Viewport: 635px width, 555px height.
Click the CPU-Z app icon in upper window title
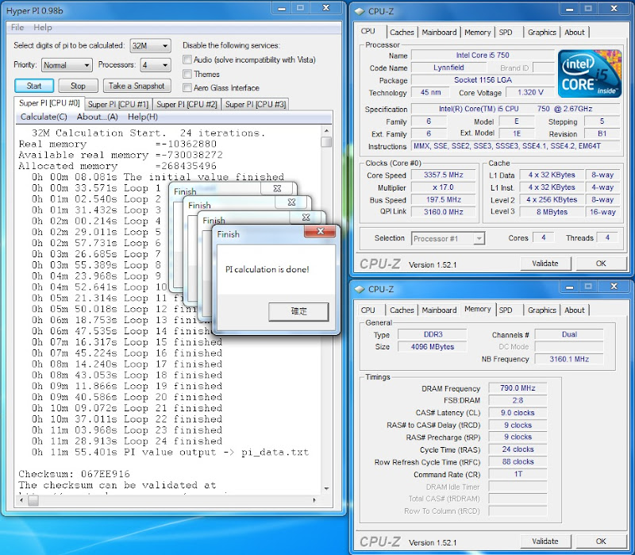tap(360, 11)
